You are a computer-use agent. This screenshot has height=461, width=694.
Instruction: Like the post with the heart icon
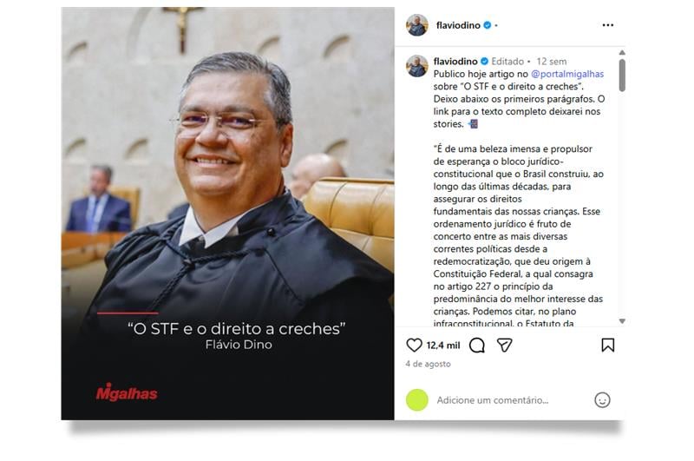coord(414,346)
